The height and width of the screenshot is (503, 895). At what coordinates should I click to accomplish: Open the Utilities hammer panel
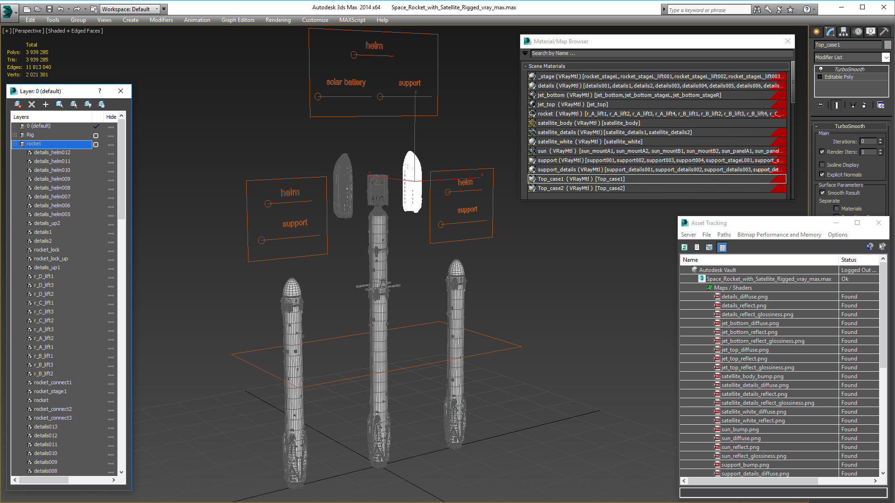click(x=884, y=32)
